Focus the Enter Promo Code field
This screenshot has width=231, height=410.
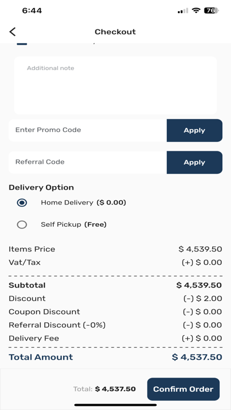pos(88,130)
